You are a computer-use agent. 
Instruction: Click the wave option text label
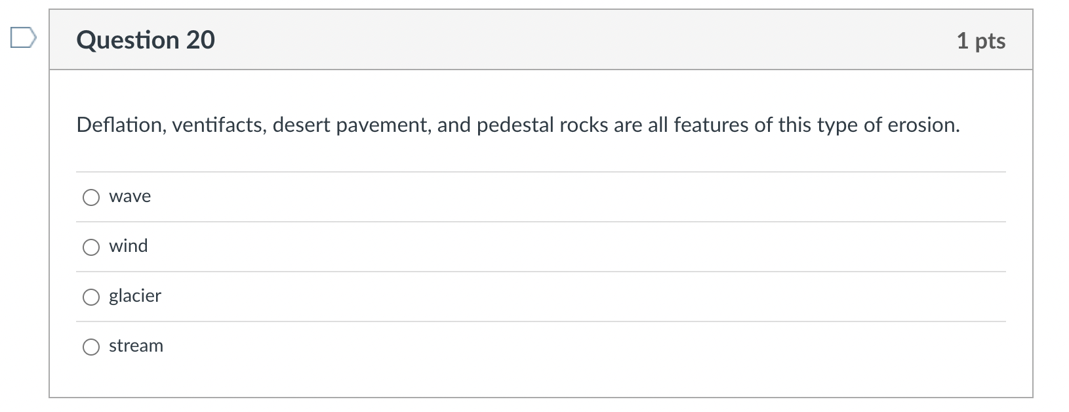coord(129,196)
